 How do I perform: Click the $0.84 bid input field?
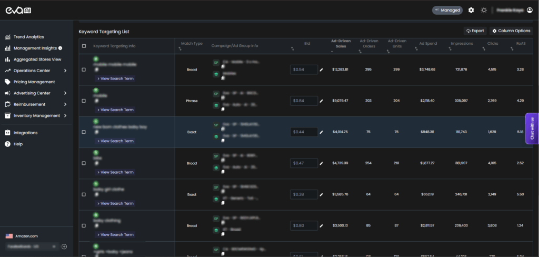[304, 101]
